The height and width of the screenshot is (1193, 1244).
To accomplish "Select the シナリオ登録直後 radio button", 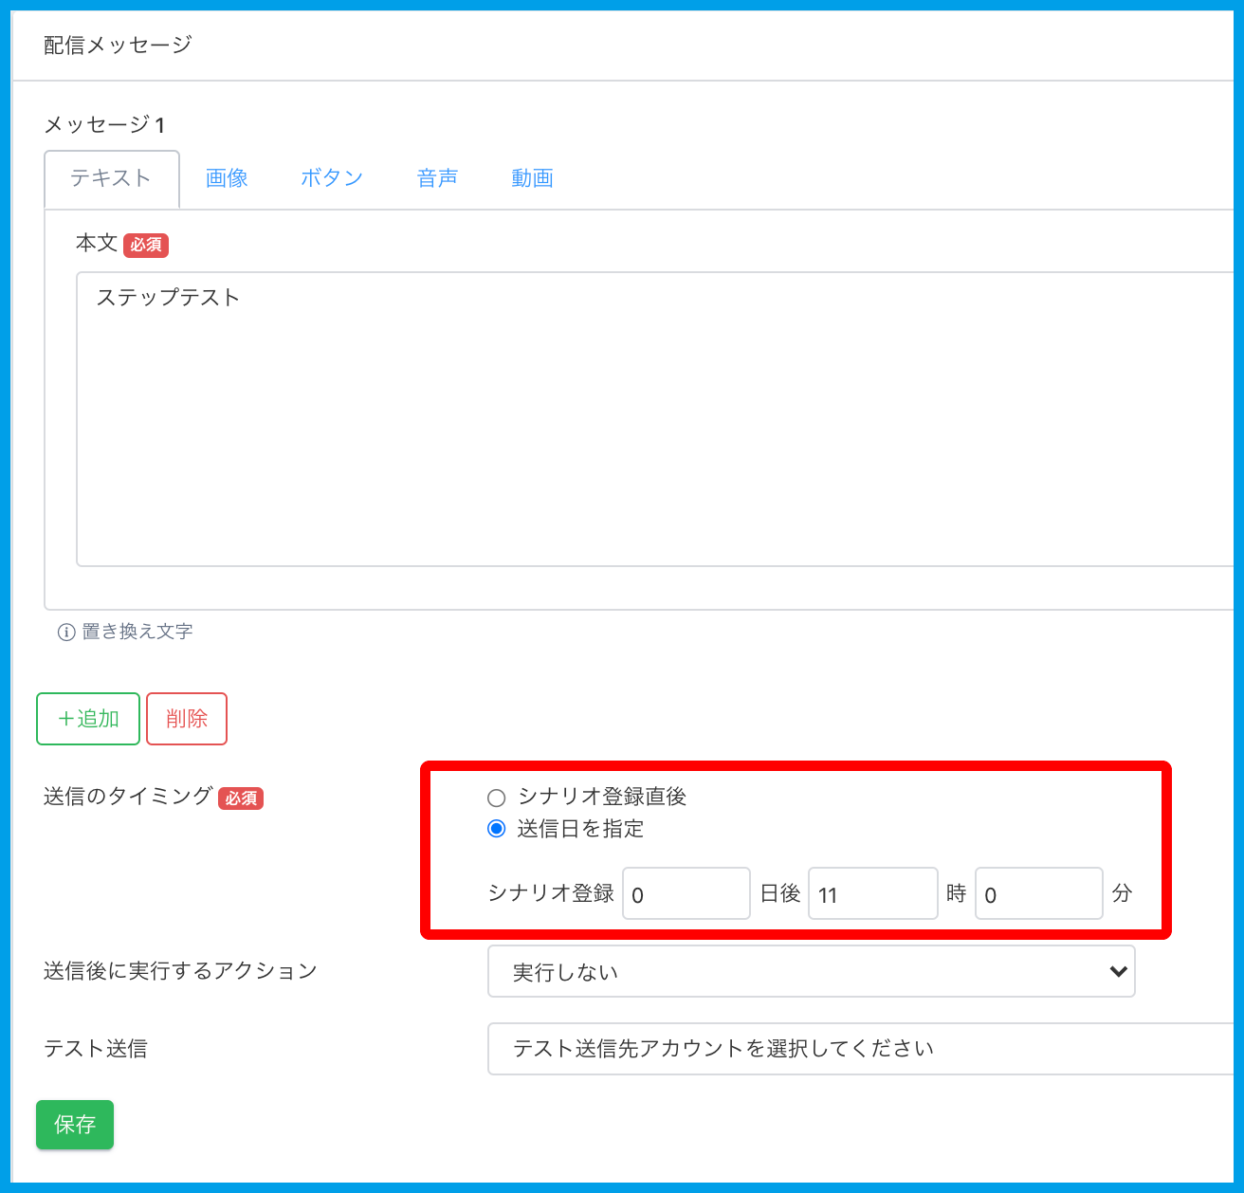I will [x=496, y=798].
